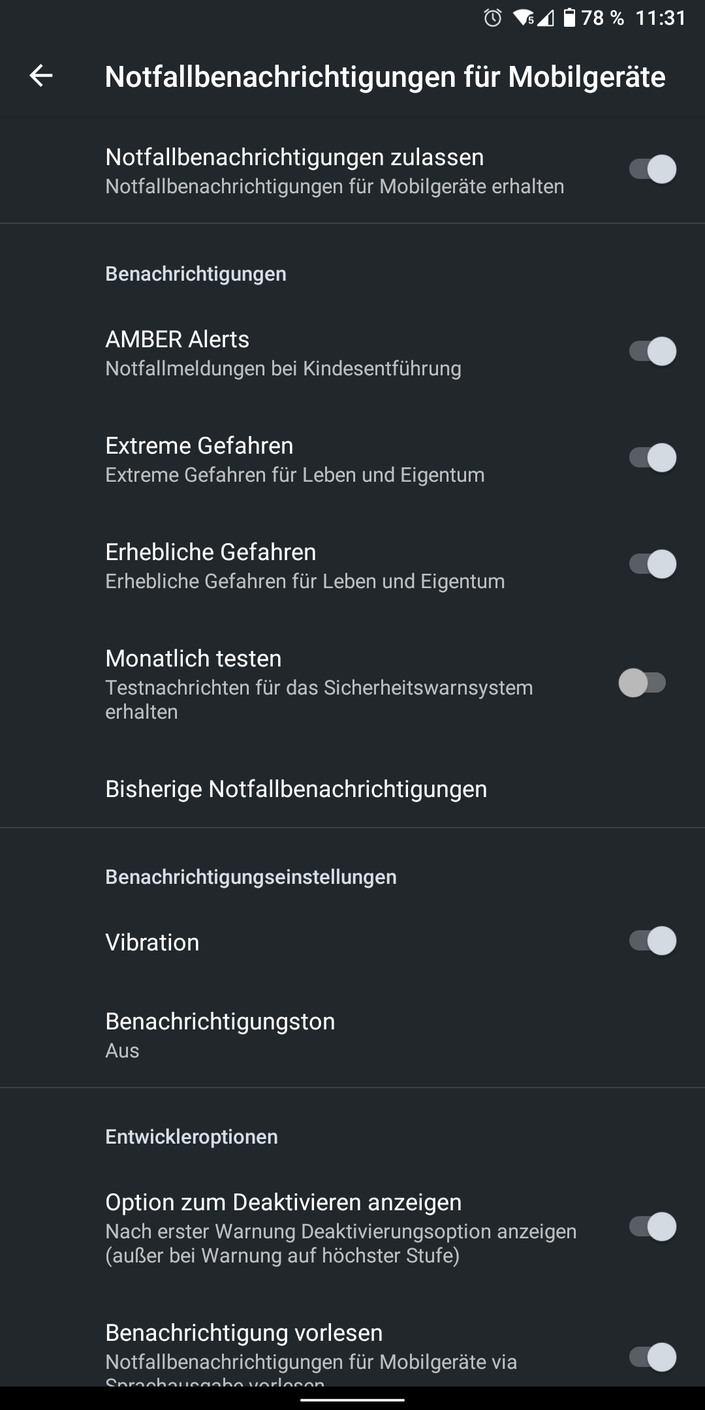Tap the mobile signal strength icon

[x=546, y=18]
